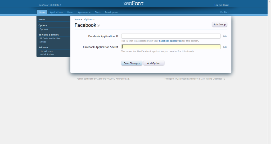Viewport: 271px width, 144px height.
Task: Open the Options sub-item in the sidebar
Action: (x=44, y=29)
